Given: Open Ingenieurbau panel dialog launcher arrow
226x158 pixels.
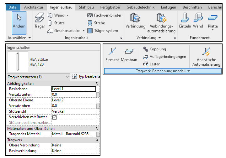Looking at the screenshot, I should point(121,38).
